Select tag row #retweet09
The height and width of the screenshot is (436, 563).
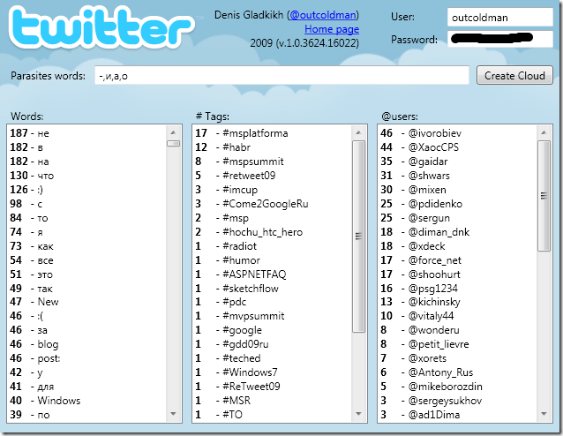click(x=272, y=176)
